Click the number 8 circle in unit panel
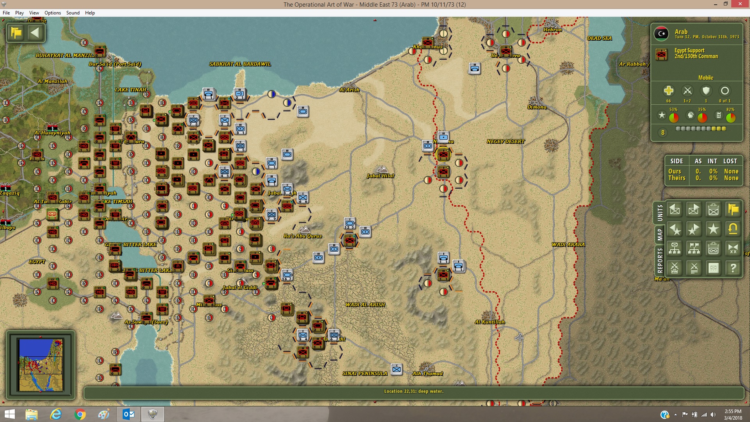This screenshot has width=750, height=422. [662, 133]
